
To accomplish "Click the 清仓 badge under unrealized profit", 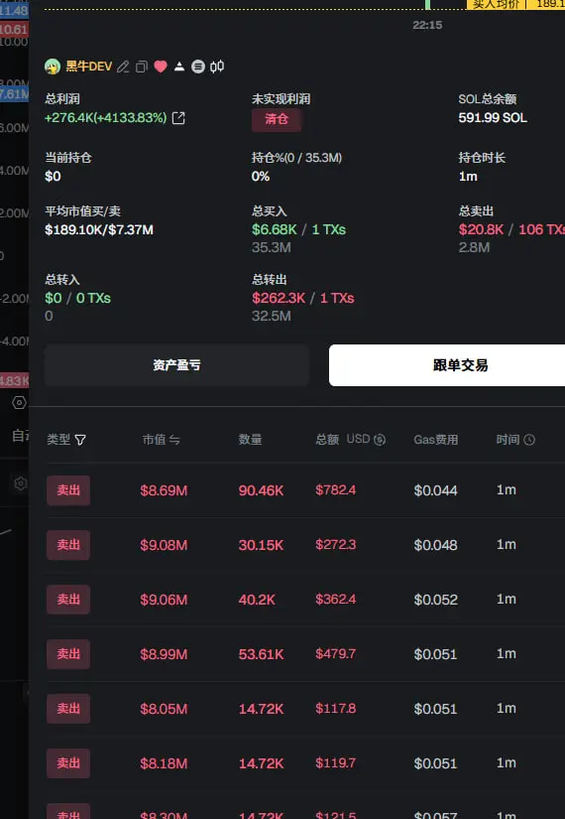I will point(277,119).
